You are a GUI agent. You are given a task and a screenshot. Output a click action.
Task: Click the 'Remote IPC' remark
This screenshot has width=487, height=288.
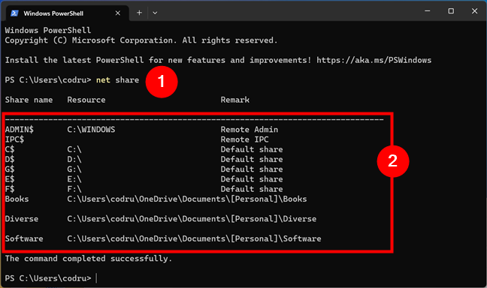(x=244, y=139)
